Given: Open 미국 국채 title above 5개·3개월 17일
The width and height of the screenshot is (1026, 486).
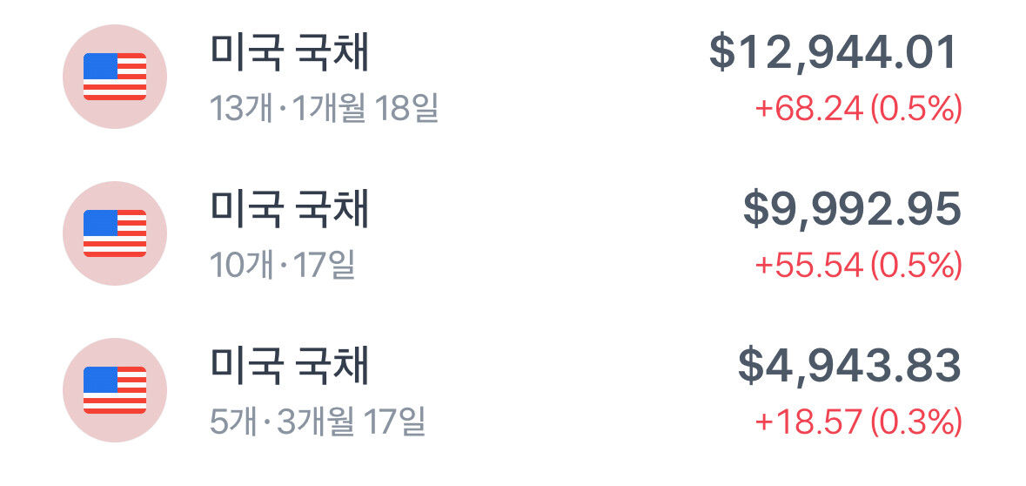Looking at the screenshot, I should pos(290,367).
